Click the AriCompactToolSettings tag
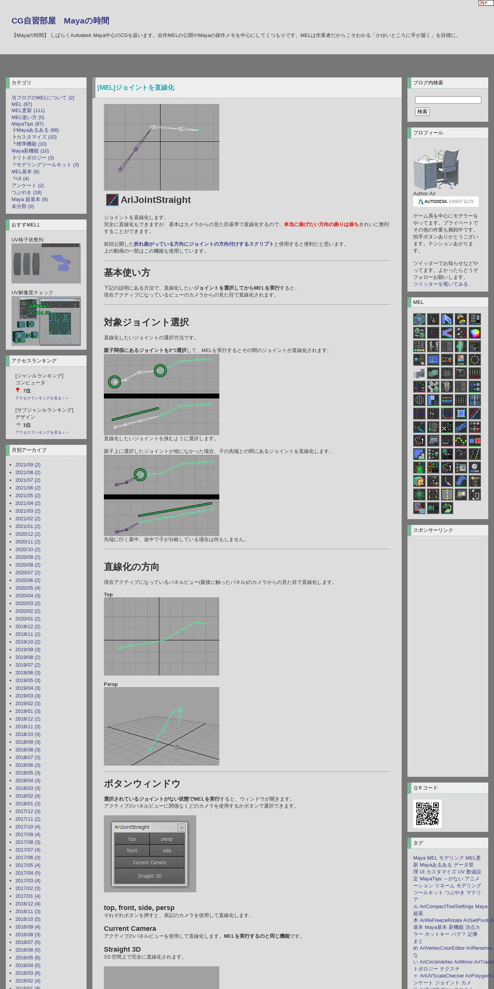This screenshot has width=494, height=989. (446, 907)
